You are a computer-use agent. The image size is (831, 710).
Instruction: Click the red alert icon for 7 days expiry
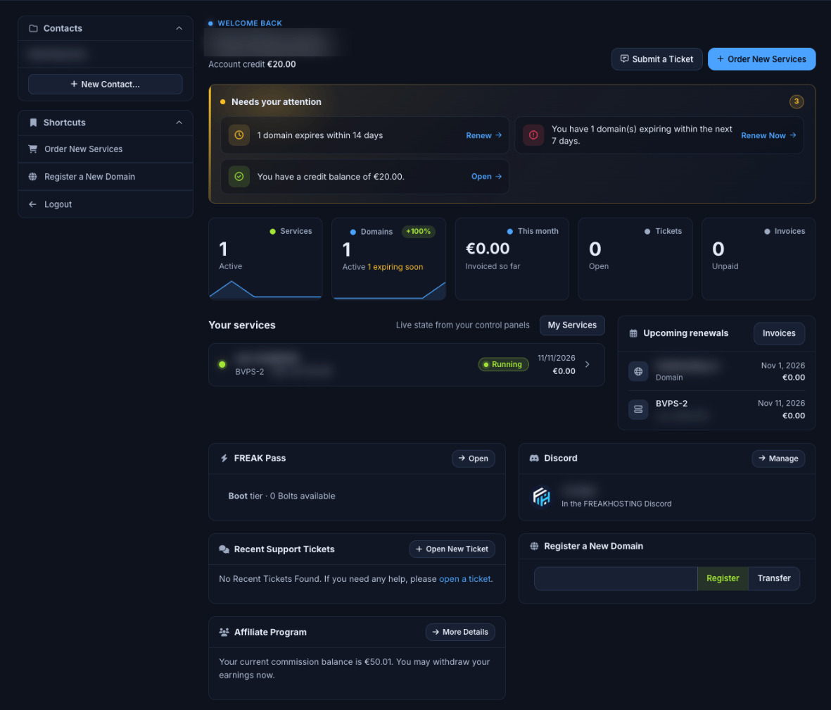click(533, 135)
